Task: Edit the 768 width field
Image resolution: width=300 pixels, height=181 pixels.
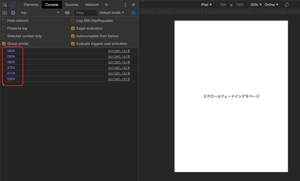Action: 223,5
